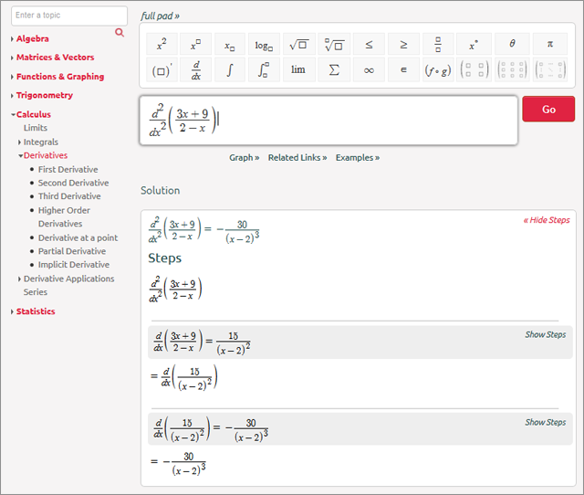This screenshot has height=495, width=584.
Task: Click the search magnifier icon
Action: 120,33
